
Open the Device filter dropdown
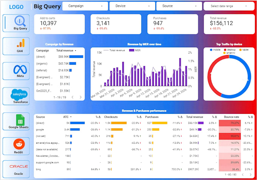132,6
